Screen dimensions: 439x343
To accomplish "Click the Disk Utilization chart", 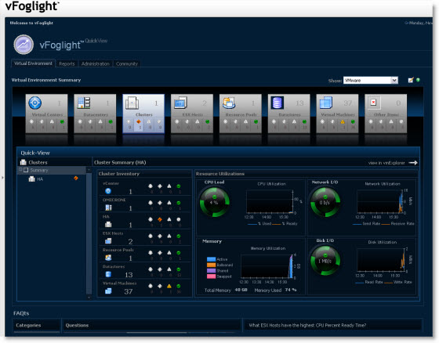I will [381, 260].
